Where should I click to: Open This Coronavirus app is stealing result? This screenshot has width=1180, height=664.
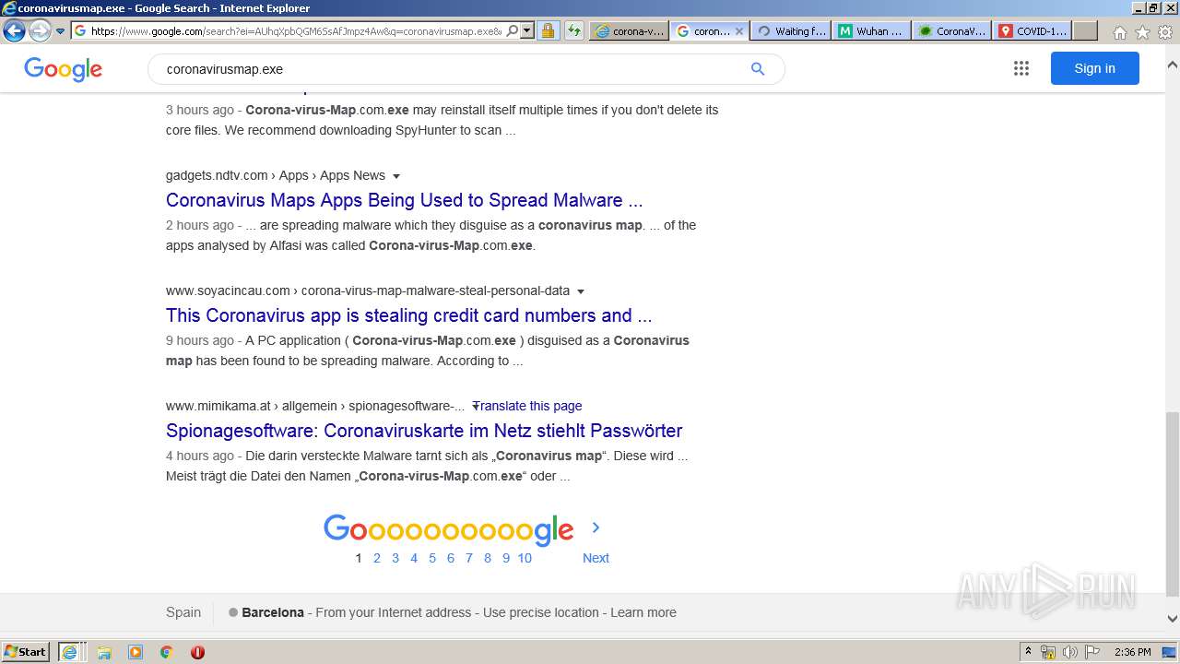[408, 315]
